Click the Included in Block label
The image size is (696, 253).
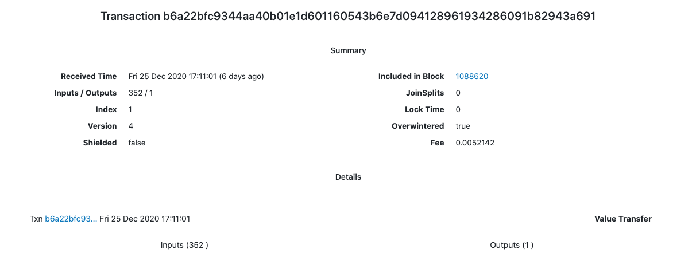[x=411, y=76]
